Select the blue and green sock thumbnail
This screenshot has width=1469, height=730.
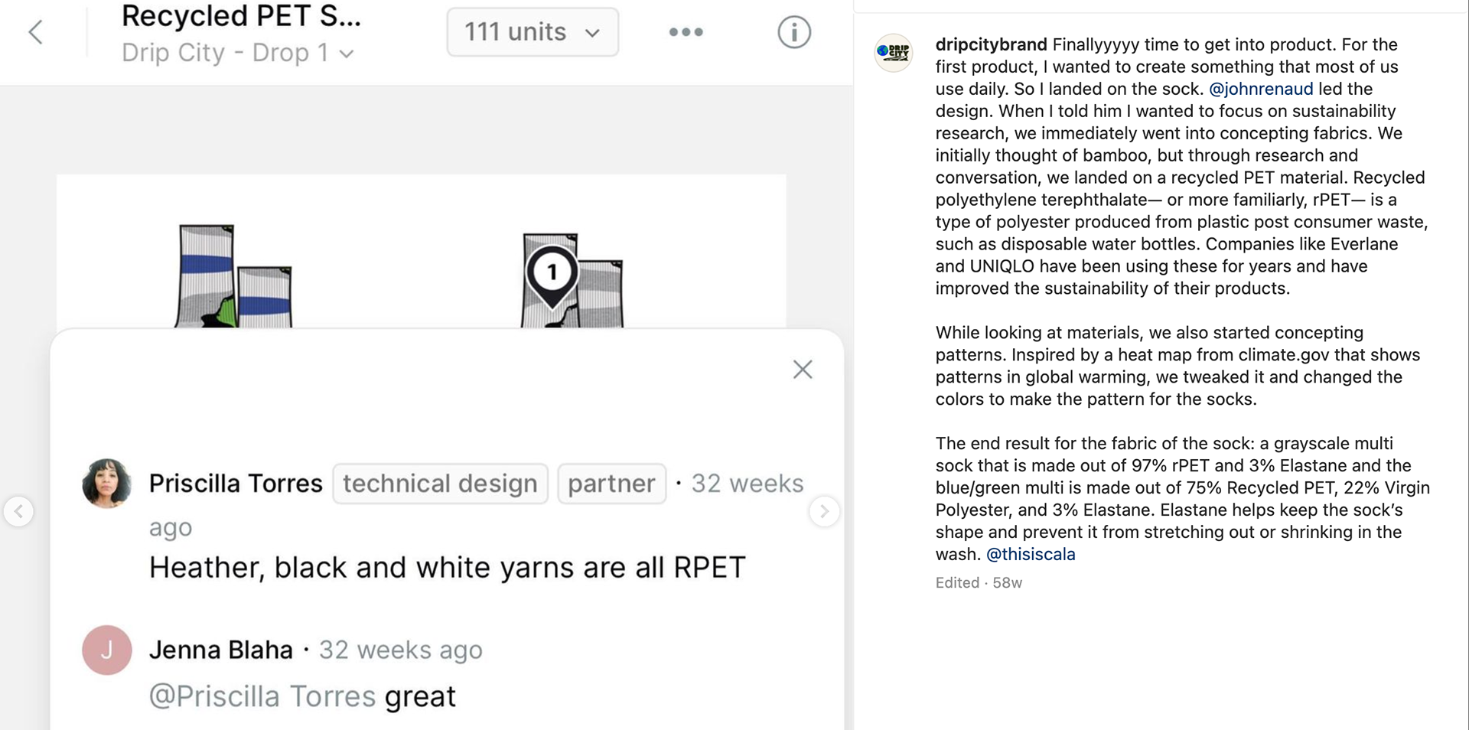233,277
